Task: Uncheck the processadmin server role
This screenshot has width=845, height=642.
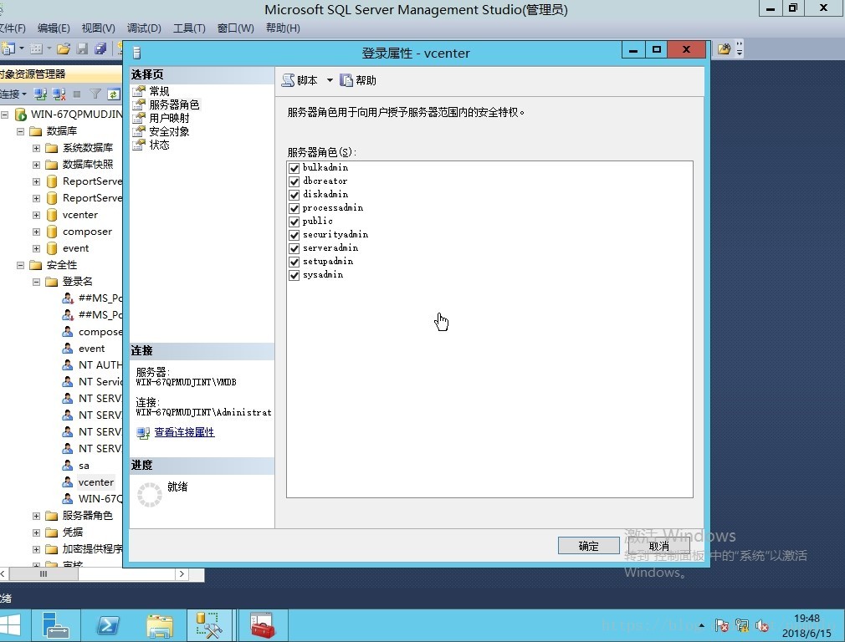Action: point(294,208)
